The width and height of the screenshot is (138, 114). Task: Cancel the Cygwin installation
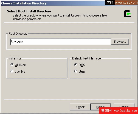(124, 107)
